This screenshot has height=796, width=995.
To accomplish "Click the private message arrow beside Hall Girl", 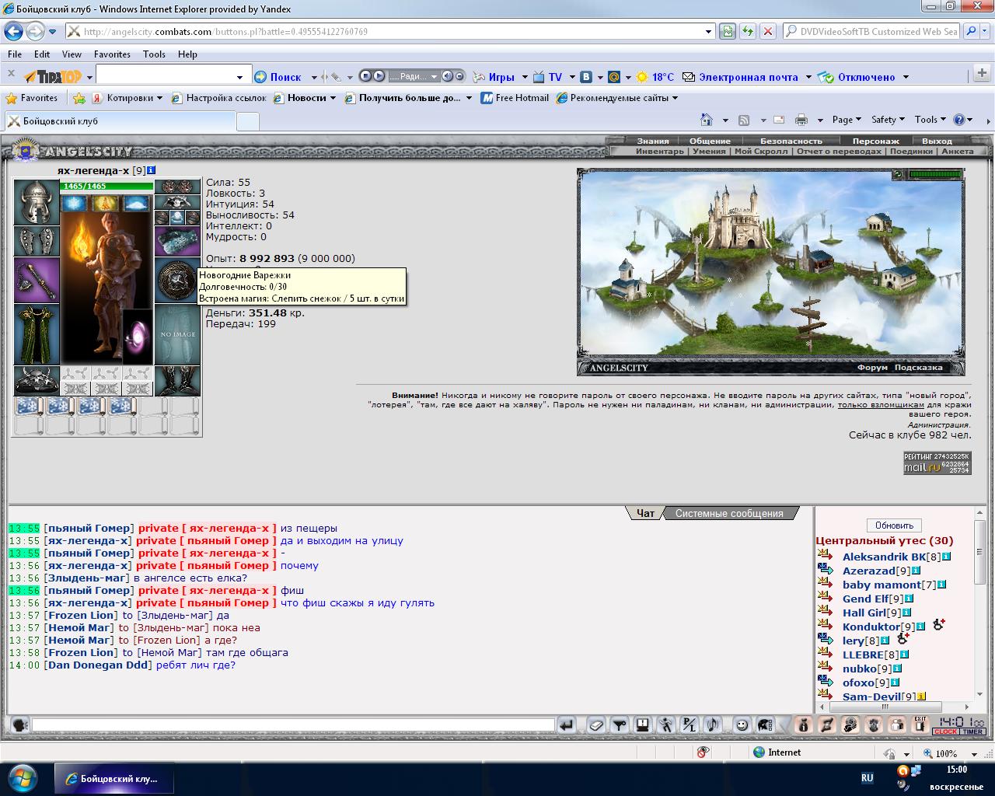I will point(826,613).
